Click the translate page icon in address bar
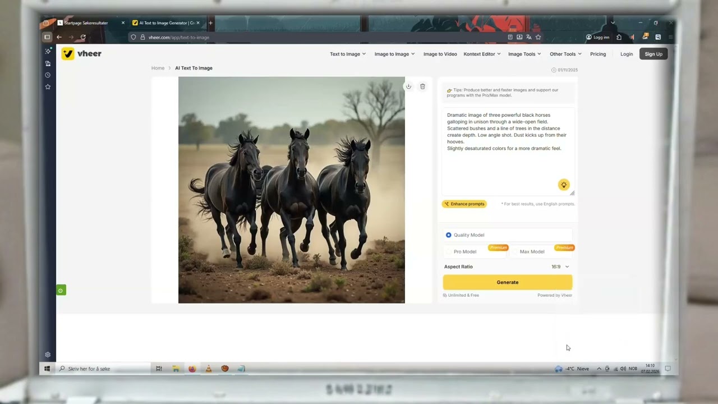This screenshot has width=718, height=404. (529, 37)
